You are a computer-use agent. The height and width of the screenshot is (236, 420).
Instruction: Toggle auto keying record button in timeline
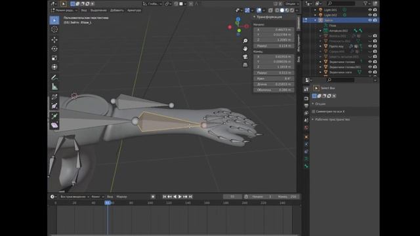[153, 197]
